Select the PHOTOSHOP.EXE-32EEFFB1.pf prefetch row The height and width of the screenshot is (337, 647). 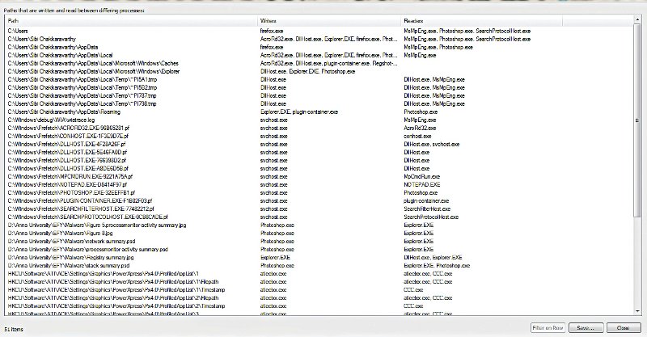[319, 192]
